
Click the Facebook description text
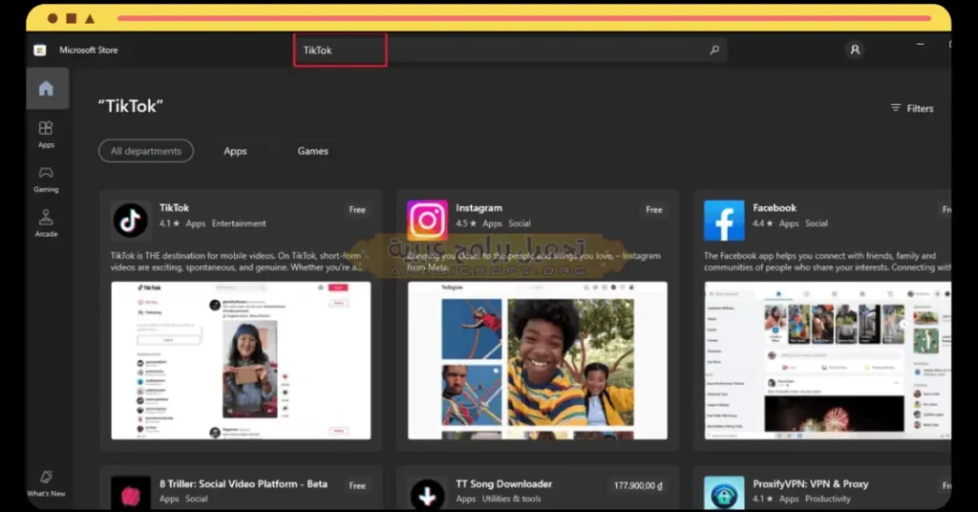coord(828,262)
